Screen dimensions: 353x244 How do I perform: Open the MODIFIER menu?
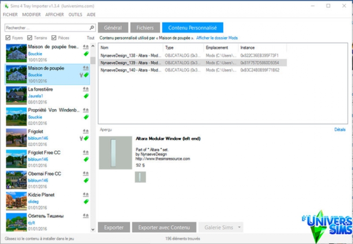point(31,15)
